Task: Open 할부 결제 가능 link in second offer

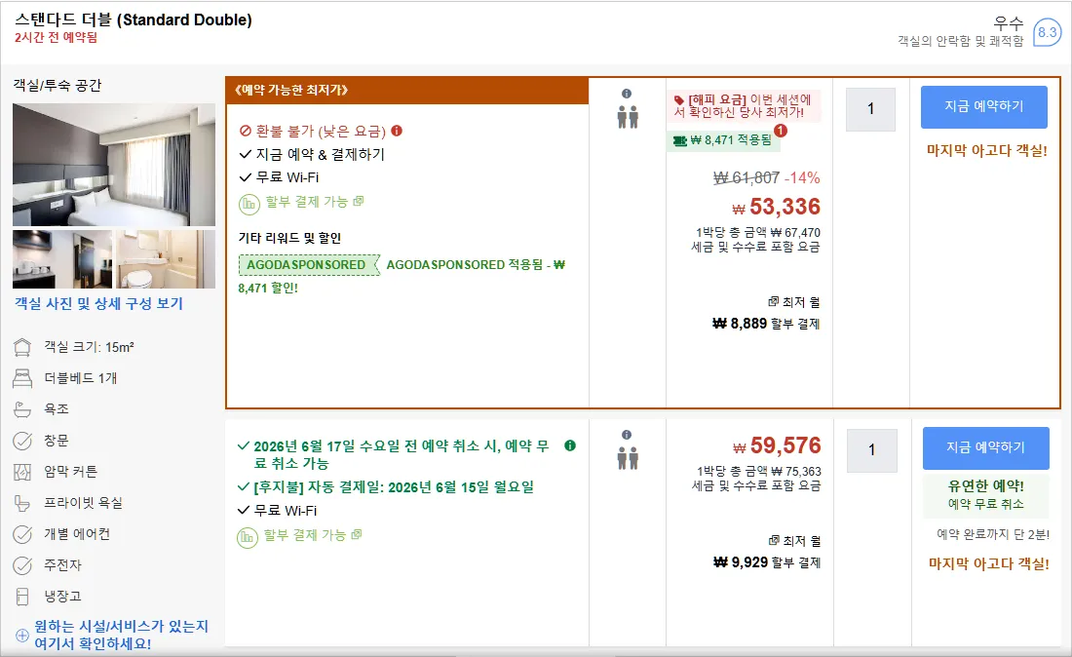Action: tap(313, 534)
